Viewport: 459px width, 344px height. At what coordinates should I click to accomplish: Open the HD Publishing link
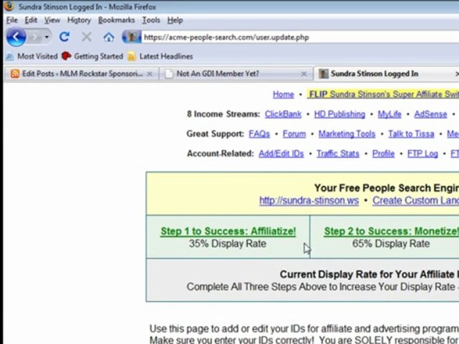point(339,114)
